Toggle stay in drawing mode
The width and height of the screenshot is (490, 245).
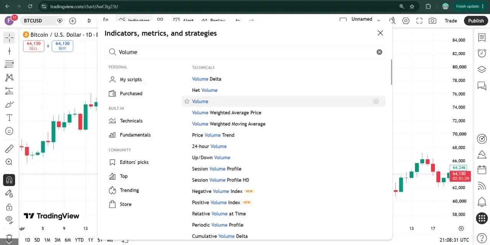[9, 193]
